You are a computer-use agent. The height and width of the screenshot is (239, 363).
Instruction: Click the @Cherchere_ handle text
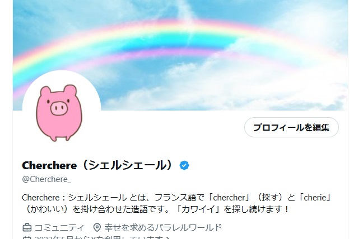coord(46,179)
